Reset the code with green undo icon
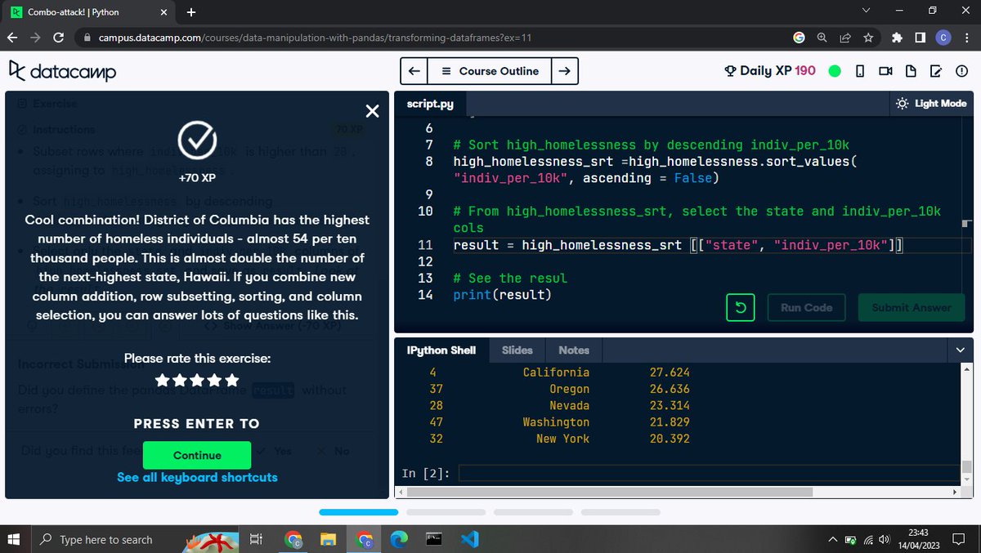Screen dimensions: 981x553 740,308
